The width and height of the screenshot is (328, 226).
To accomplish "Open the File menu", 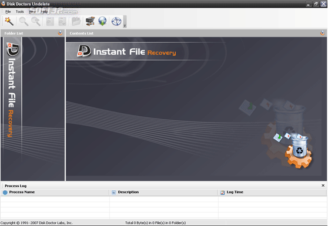I will 8,12.
